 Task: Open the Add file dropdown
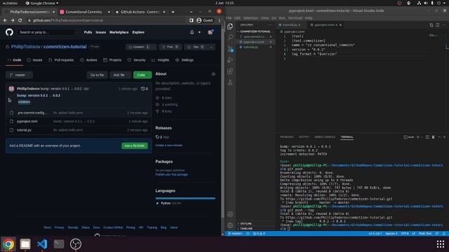pos(121,75)
